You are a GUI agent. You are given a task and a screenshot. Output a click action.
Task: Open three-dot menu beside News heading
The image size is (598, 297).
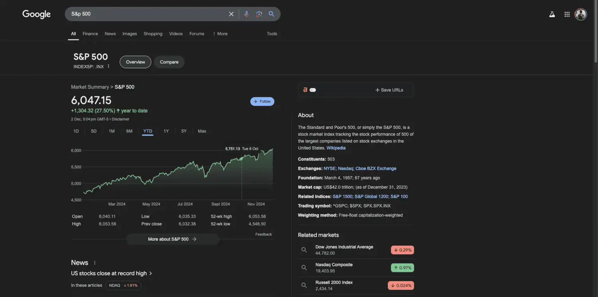[94, 263]
